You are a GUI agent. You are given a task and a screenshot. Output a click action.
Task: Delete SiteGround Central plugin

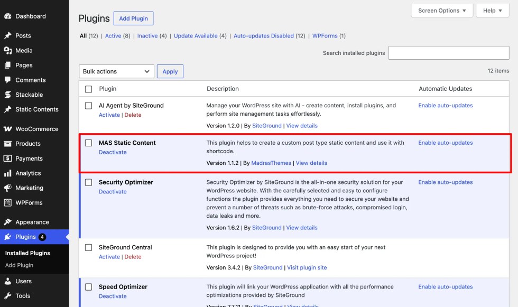(x=133, y=257)
